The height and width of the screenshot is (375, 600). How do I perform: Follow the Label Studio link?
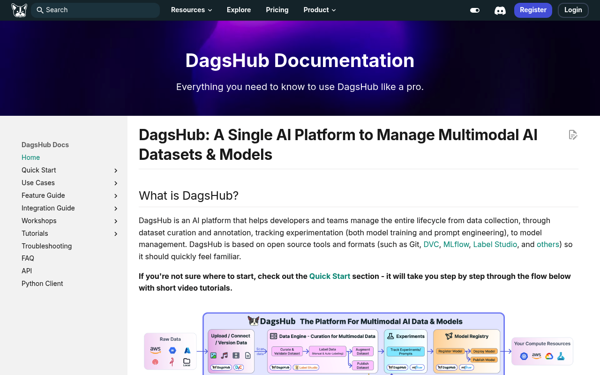pyautogui.click(x=495, y=244)
